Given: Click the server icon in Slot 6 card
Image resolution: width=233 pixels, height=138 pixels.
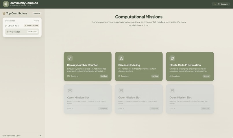Looking at the screenshot, I should pyautogui.click(x=172, y=91).
